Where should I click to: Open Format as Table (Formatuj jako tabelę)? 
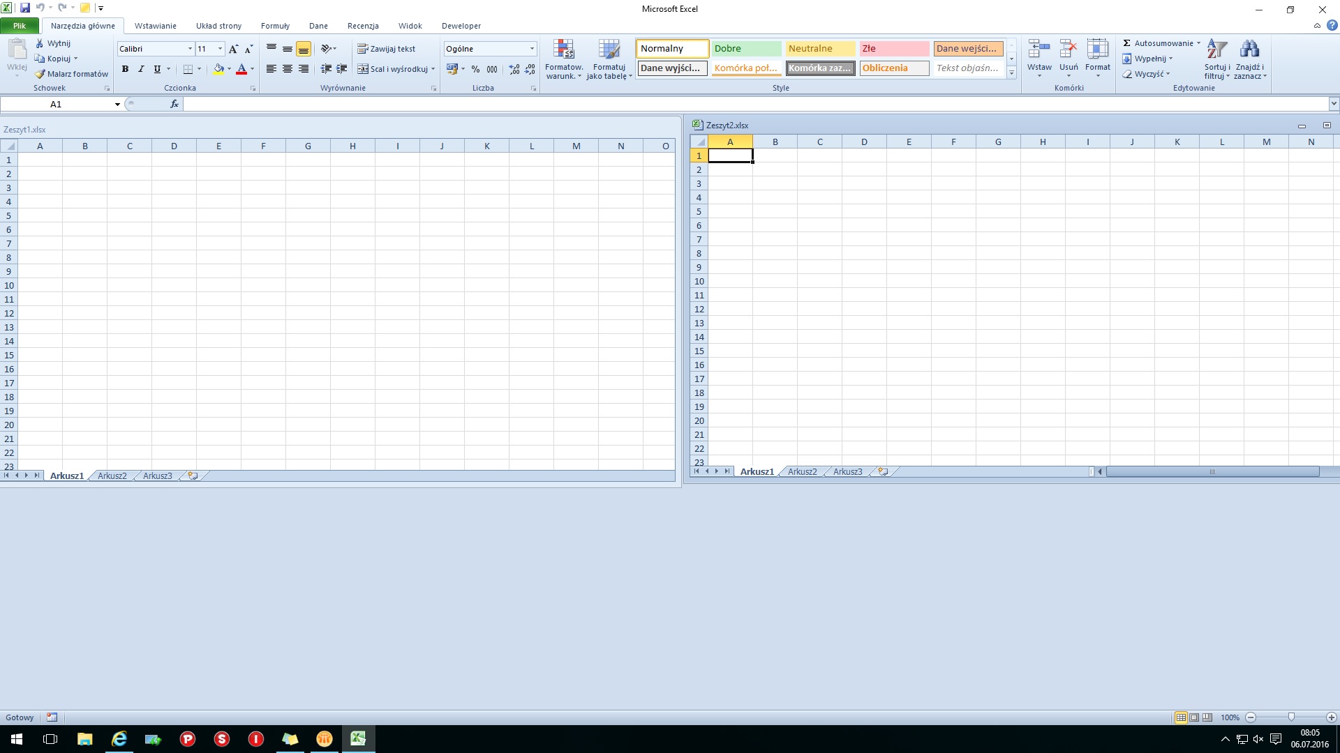(609, 60)
